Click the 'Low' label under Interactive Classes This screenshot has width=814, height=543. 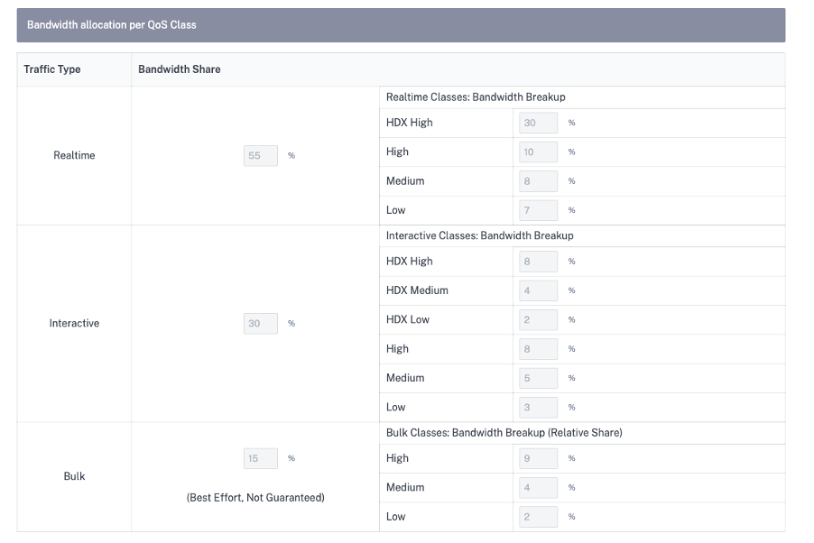(395, 408)
